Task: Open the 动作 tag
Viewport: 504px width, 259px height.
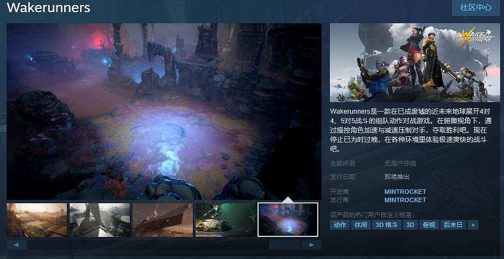Action: click(340, 225)
